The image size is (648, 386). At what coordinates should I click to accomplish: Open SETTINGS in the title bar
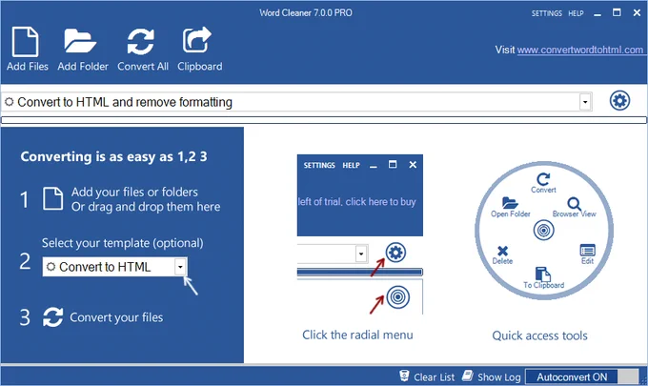pos(546,13)
